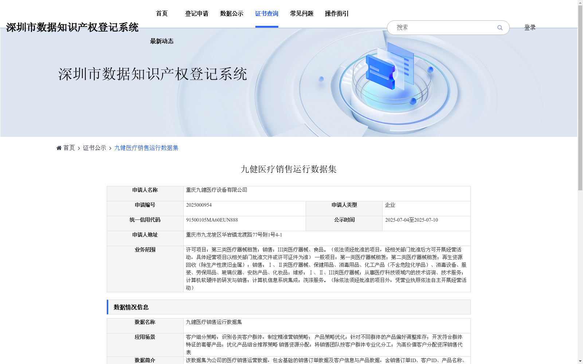The image size is (583, 364).
Task: Open the 首页 navigation menu item
Action: (x=162, y=13)
